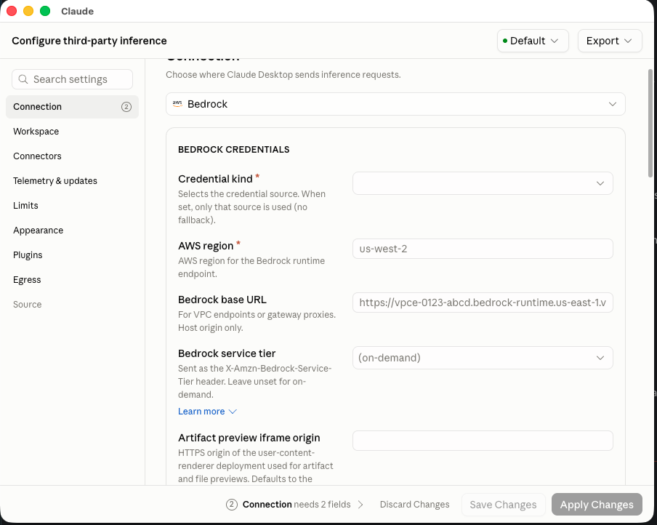The width and height of the screenshot is (657, 525).
Task: Expand the Learn more section
Action: [207, 412]
